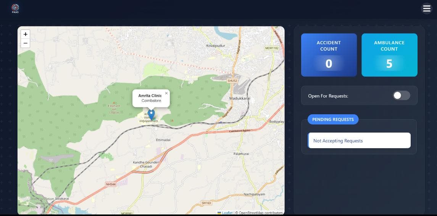Open the hamburger menu
The width and height of the screenshot is (437, 216).
(x=426, y=9)
